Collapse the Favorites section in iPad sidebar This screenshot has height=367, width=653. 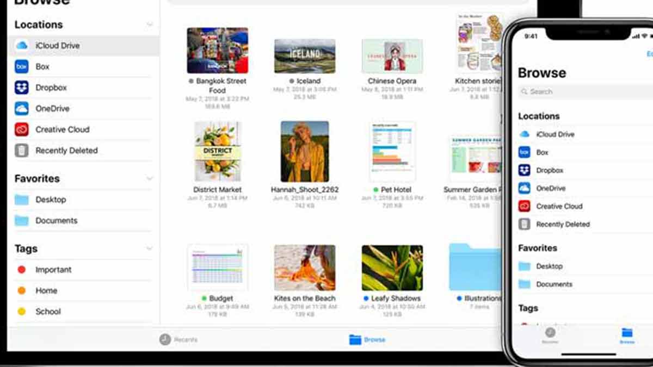pos(150,178)
